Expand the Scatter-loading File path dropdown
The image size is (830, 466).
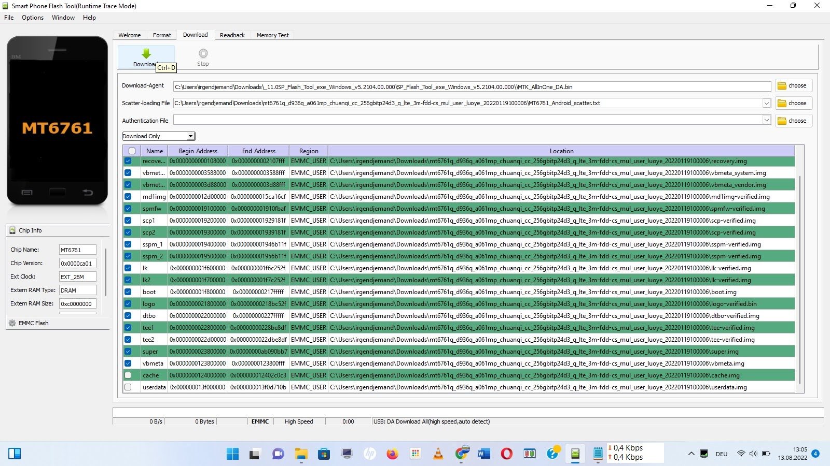[766, 104]
